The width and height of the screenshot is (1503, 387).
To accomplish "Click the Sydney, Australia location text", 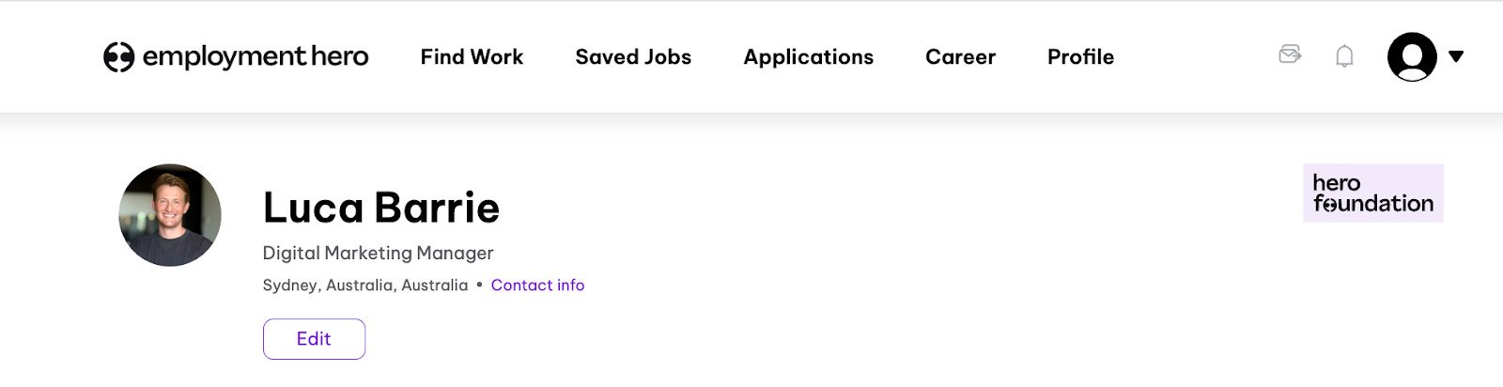I will (x=365, y=286).
